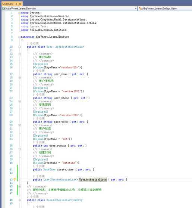The width and height of the screenshot is (192, 208).
Task: Open the AbpVnext.Learn.Entitys.User type dropdown
Action: (165, 9)
